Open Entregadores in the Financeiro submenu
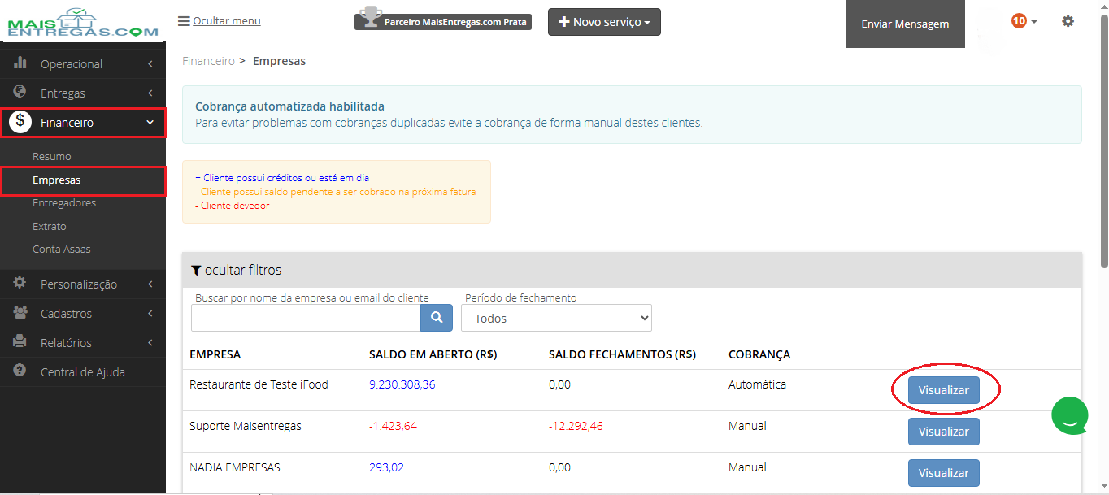Image resolution: width=1109 pixels, height=495 pixels. pyautogui.click(x=64, y=202)
